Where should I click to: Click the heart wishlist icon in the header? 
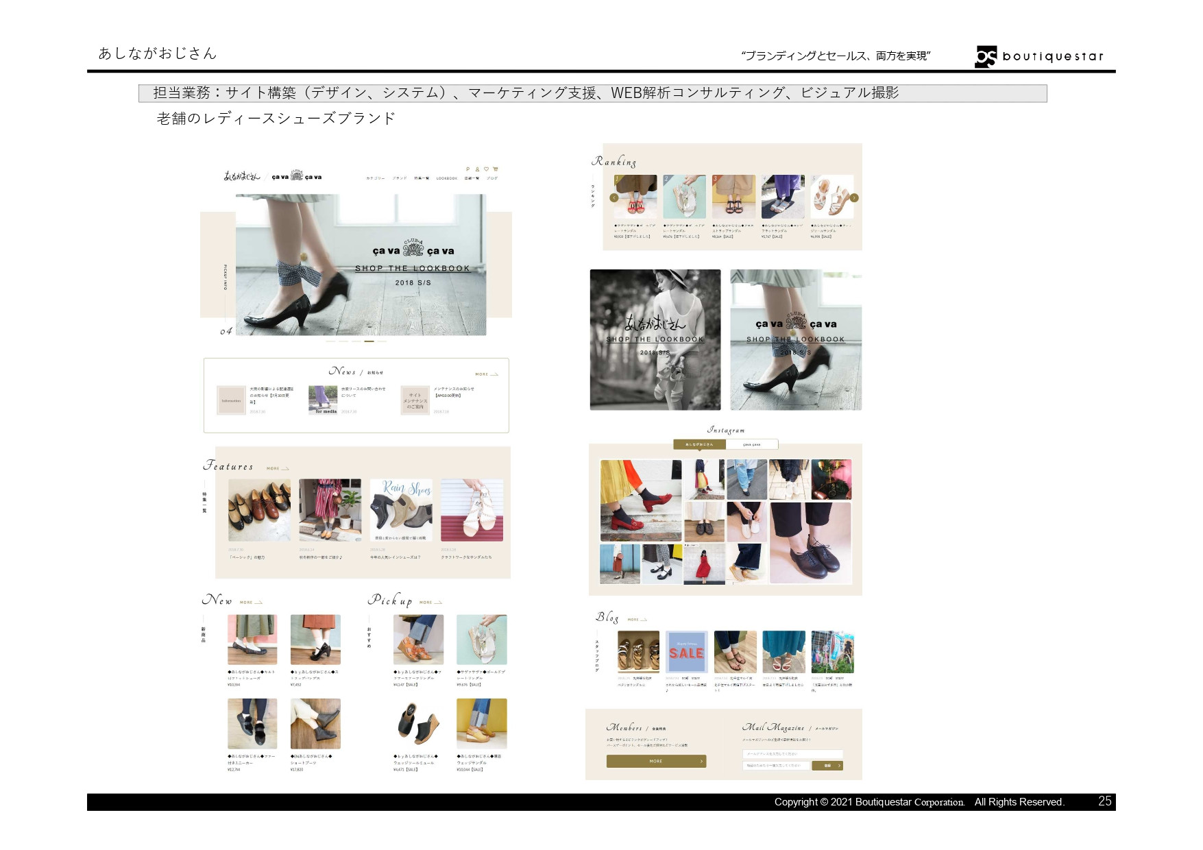[x=487, y=169]
